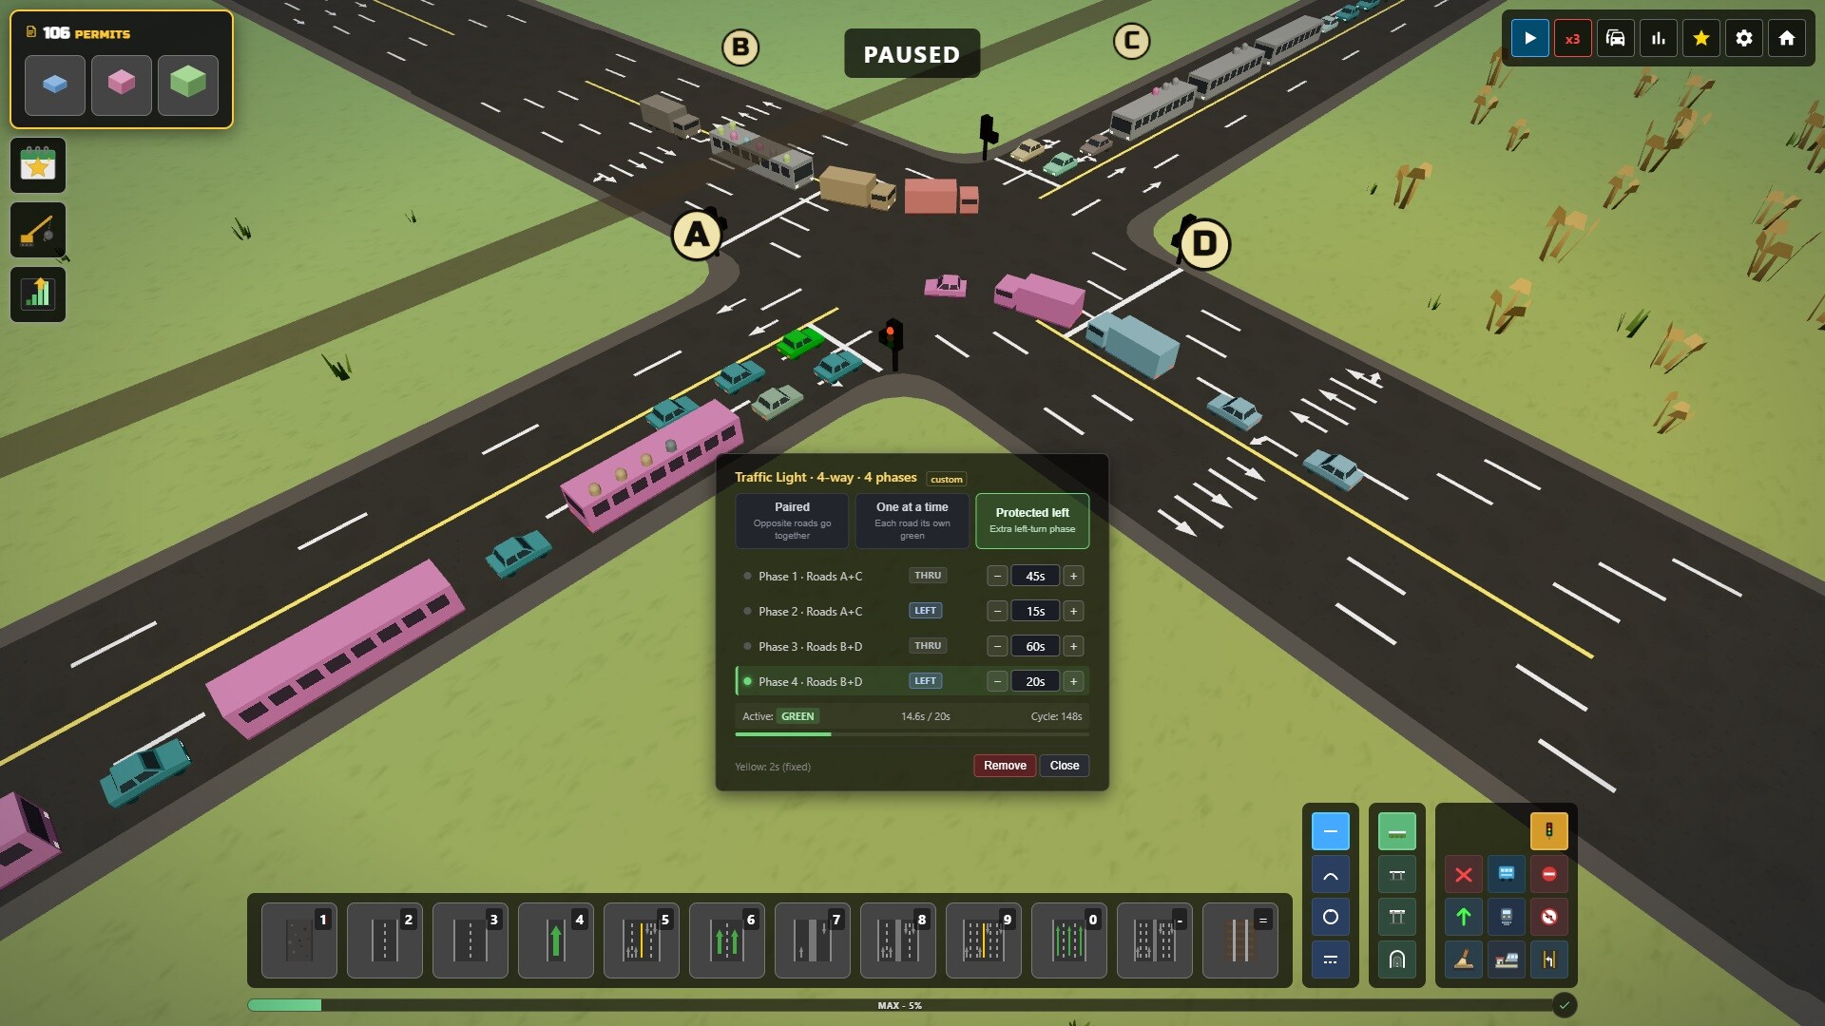1825x1026 pixels.
Task: Click the Phase 3 60s duration field
Action: point(1035,647)
